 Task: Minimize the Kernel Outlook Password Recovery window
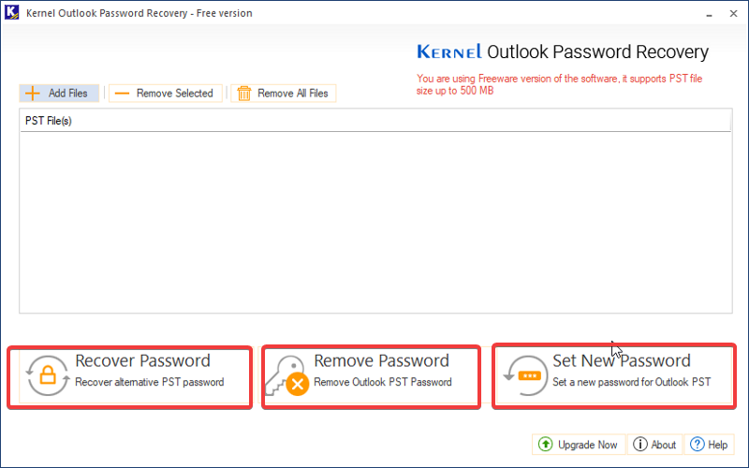710,14
